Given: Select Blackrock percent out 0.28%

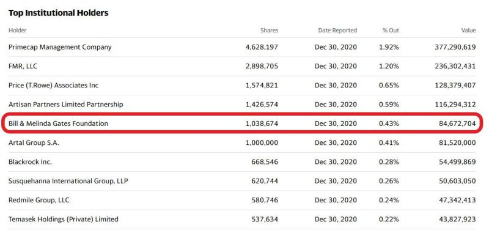Looking at the screenshot, I should [x=389, y=162].
